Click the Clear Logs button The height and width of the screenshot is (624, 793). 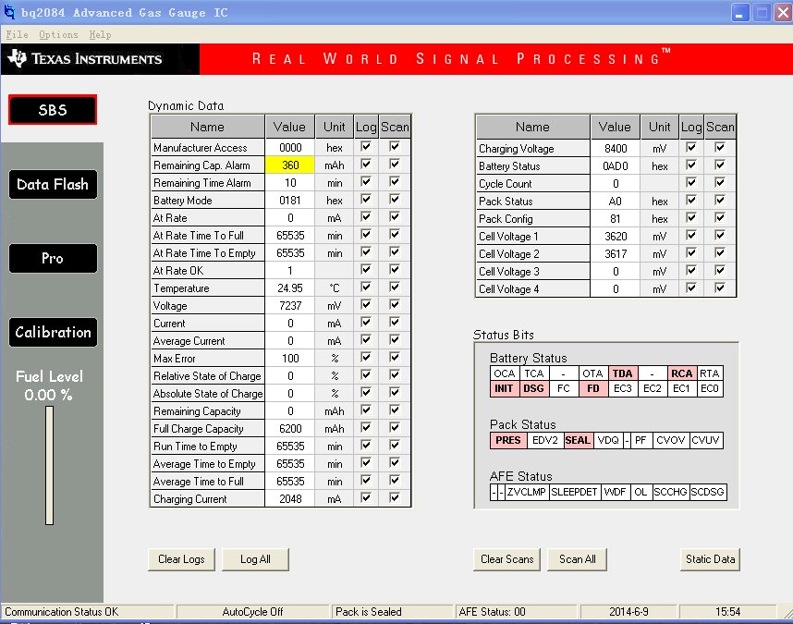pyautogui.click(x=181, y=559)
